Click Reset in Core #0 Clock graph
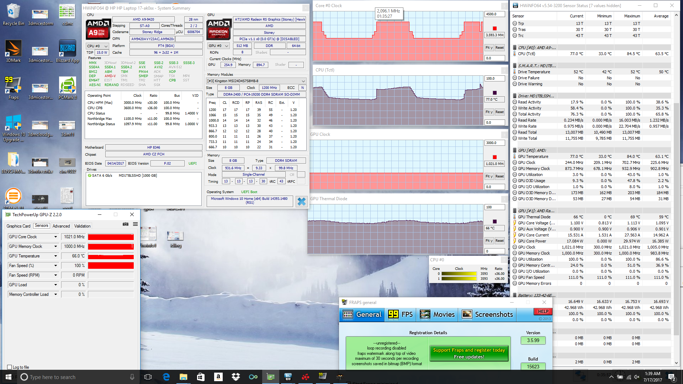The height and width of the screenshot is (384, 683). click(x=499, y=47)
